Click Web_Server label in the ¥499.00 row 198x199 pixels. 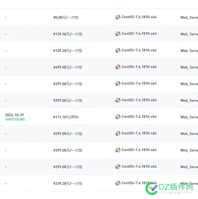[x=189, y=67]
